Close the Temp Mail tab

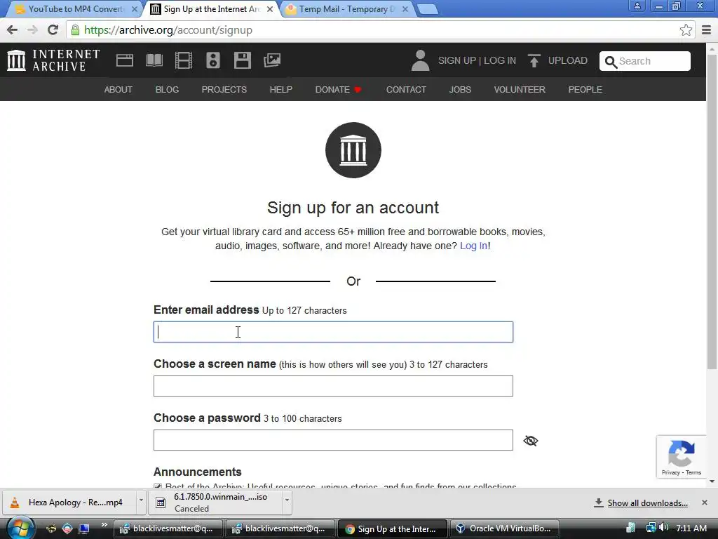(405, 9)
